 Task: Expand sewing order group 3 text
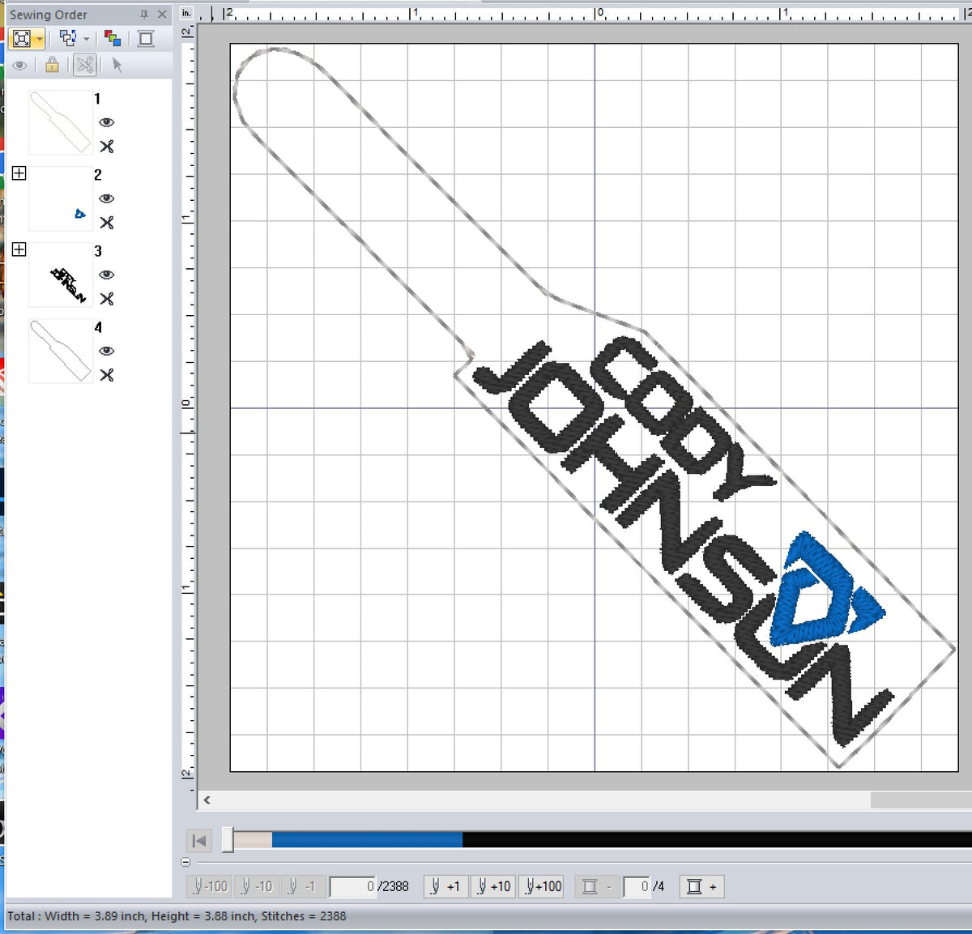pos(19,249)
